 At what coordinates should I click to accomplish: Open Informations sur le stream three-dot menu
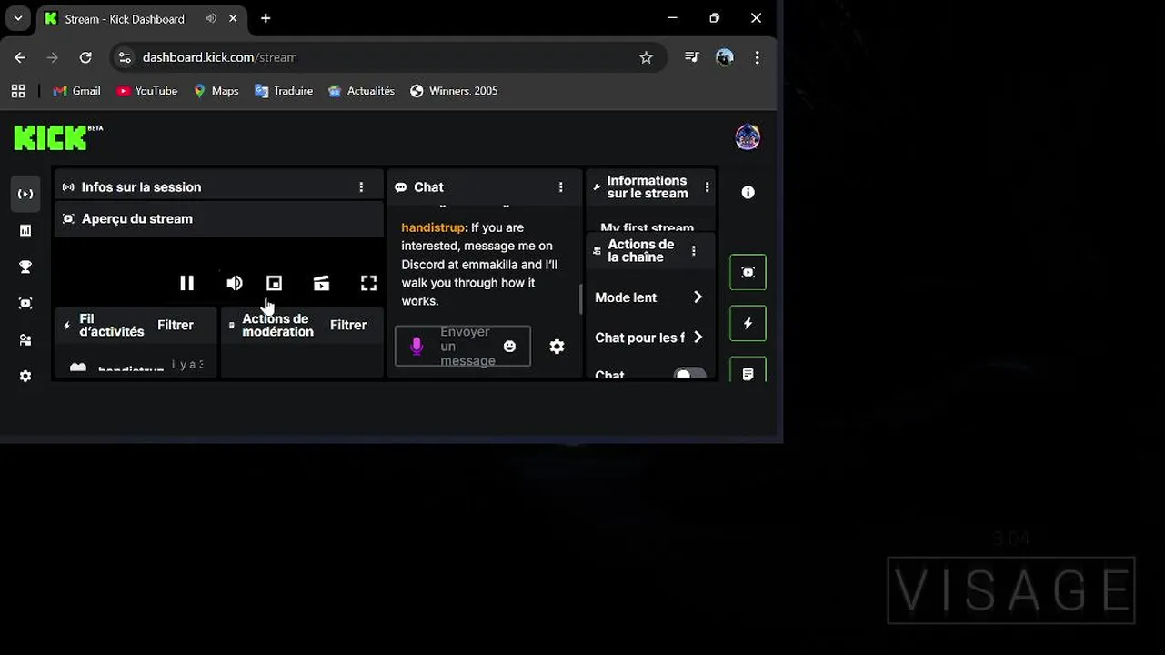(707, 187)
